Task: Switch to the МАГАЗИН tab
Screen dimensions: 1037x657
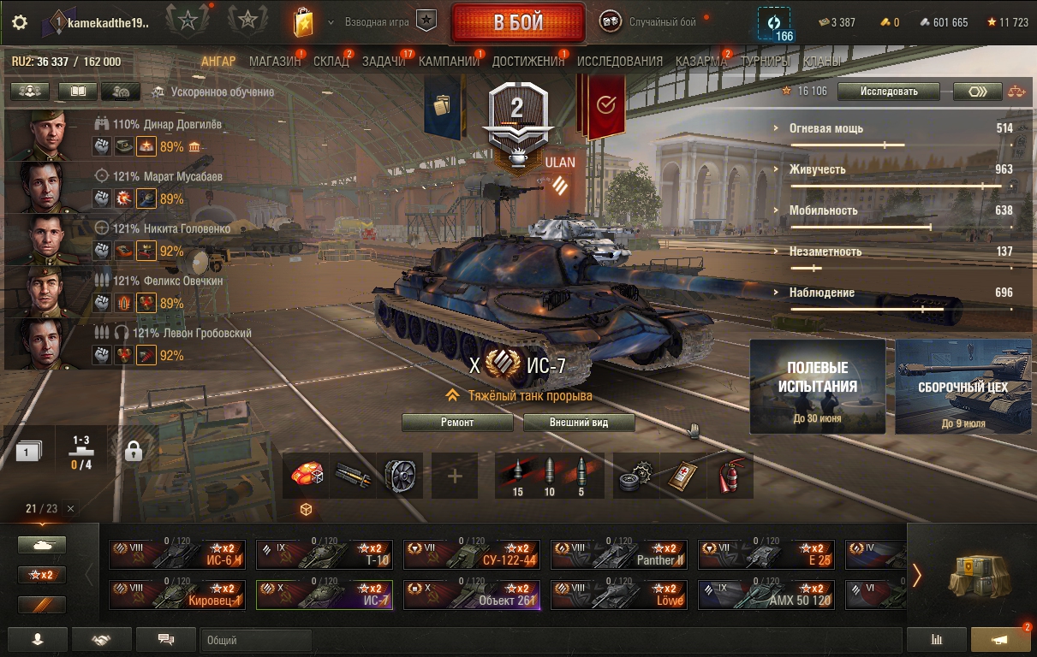Action: point(275,62)
